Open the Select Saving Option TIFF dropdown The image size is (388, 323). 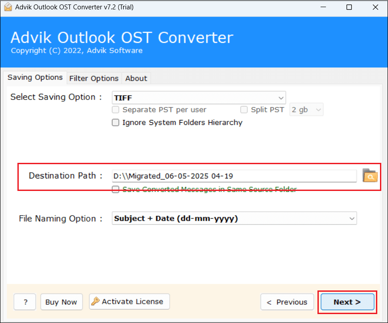click(199, 98)
